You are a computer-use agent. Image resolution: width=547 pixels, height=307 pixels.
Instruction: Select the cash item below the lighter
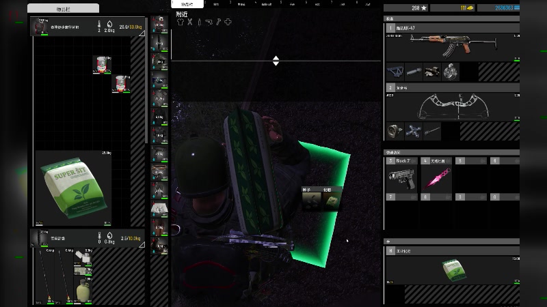click(83, 271)
